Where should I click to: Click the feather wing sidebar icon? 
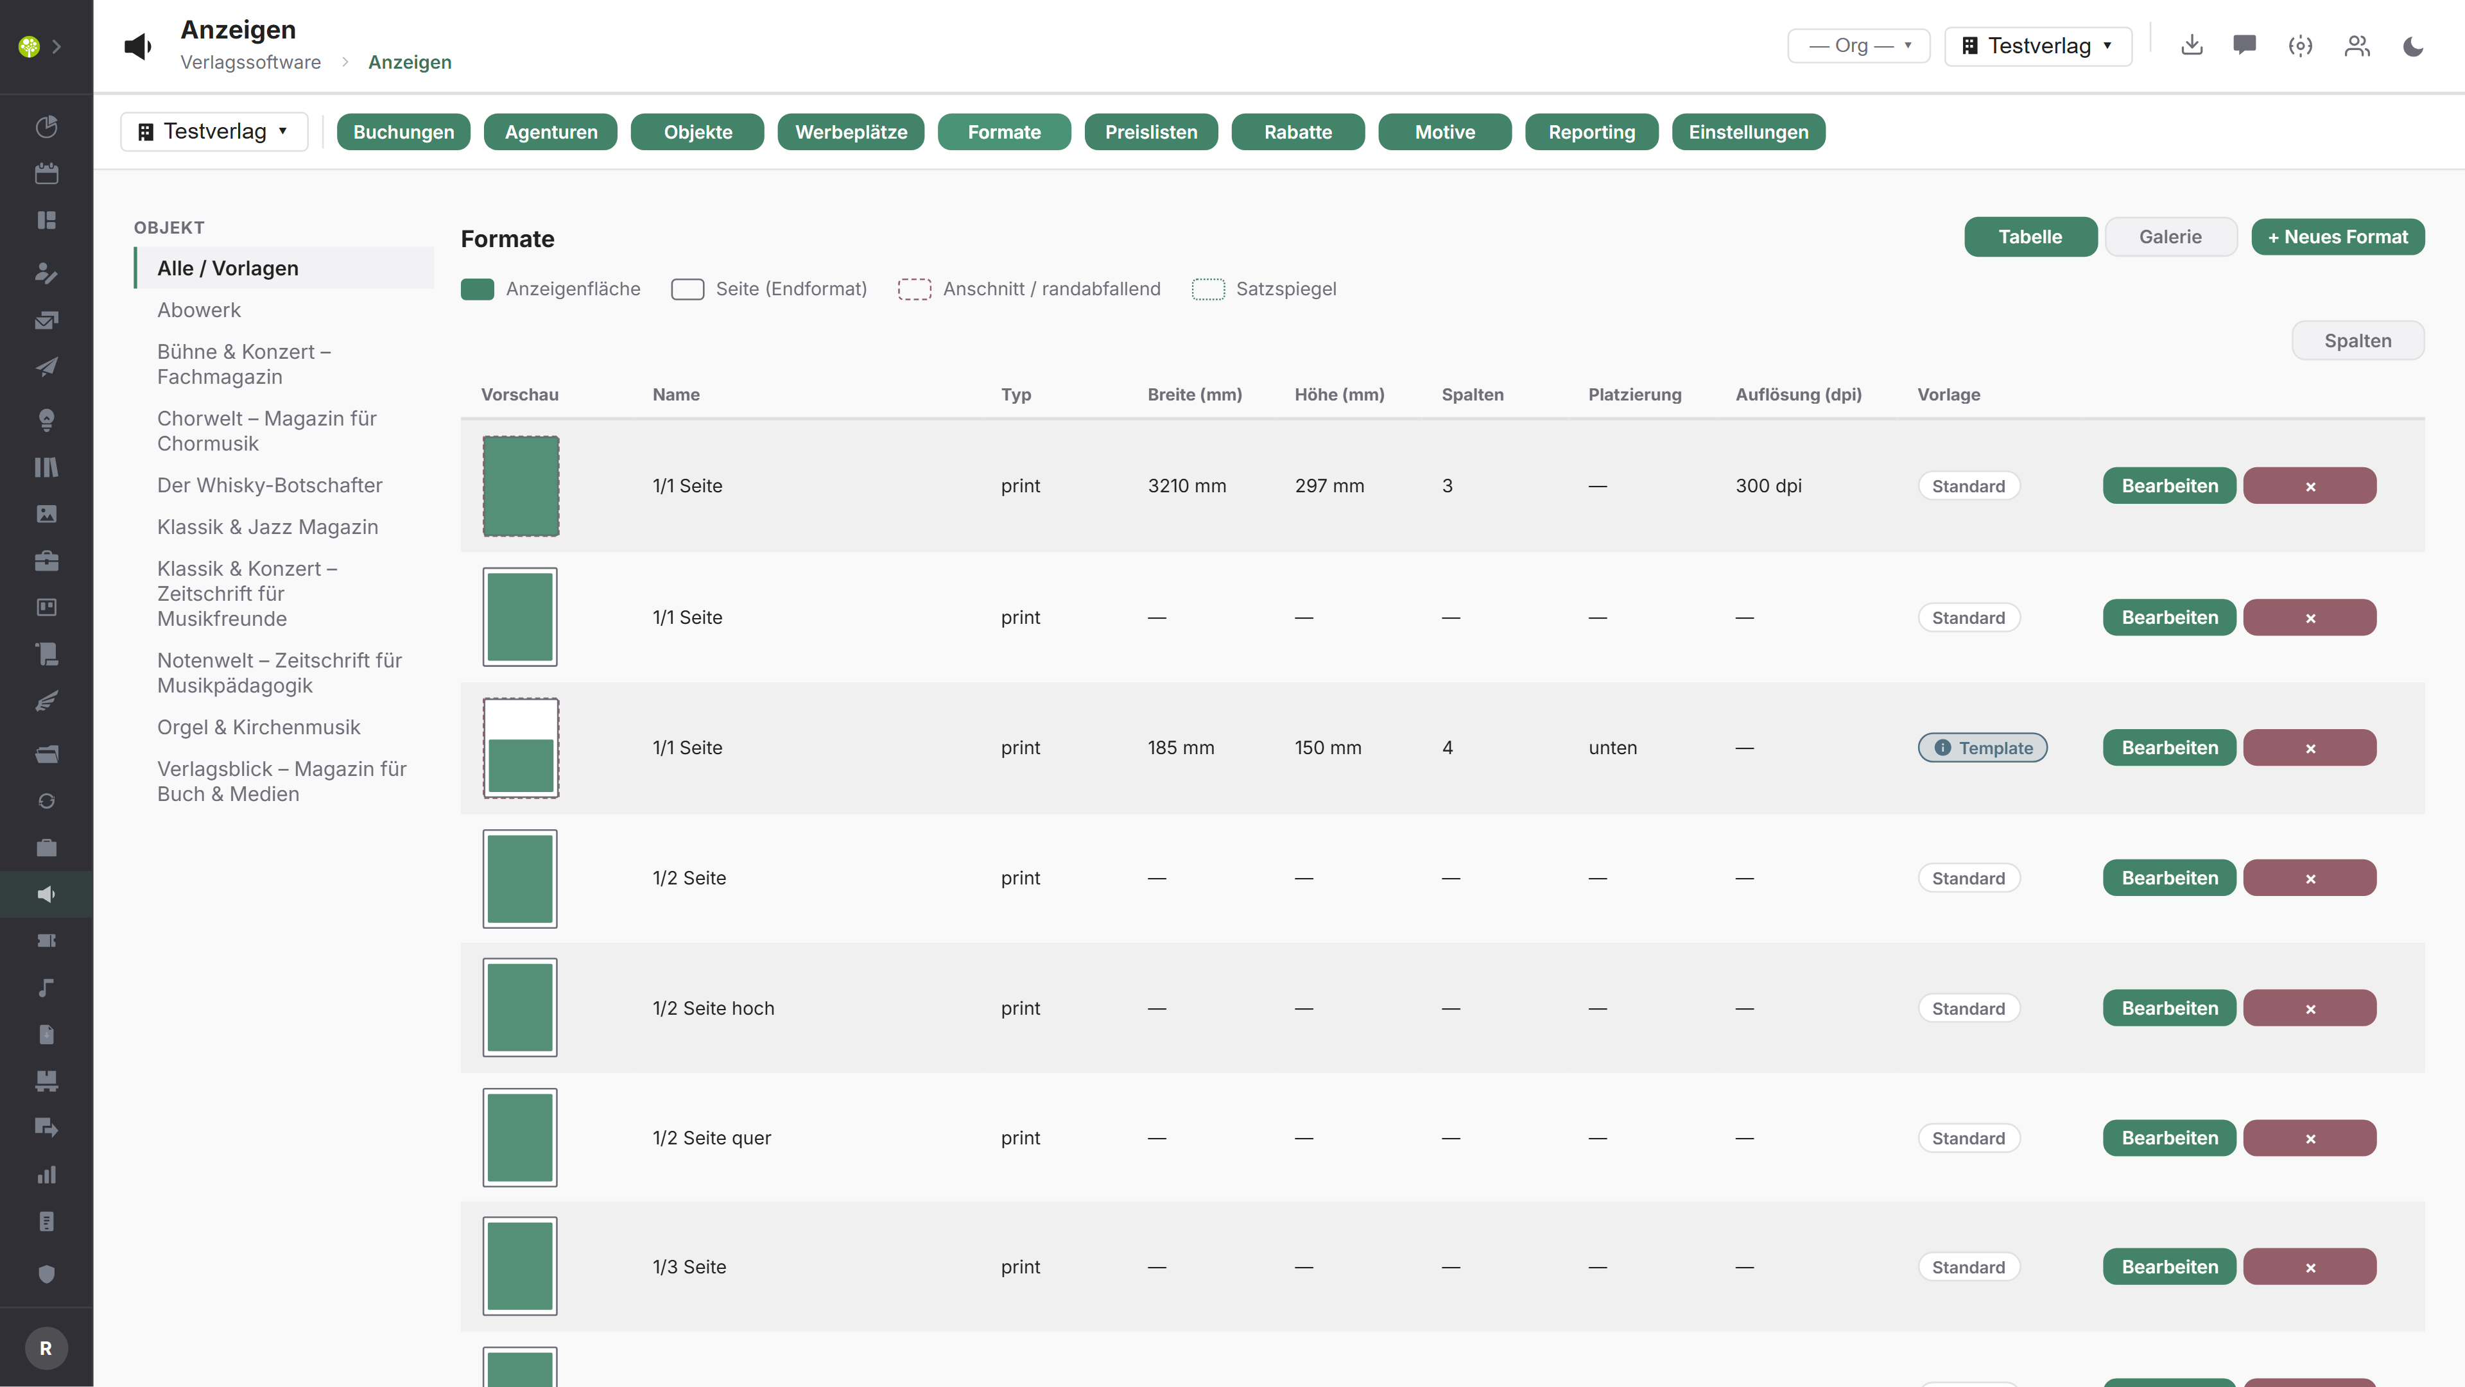click(x=46, y=701)
